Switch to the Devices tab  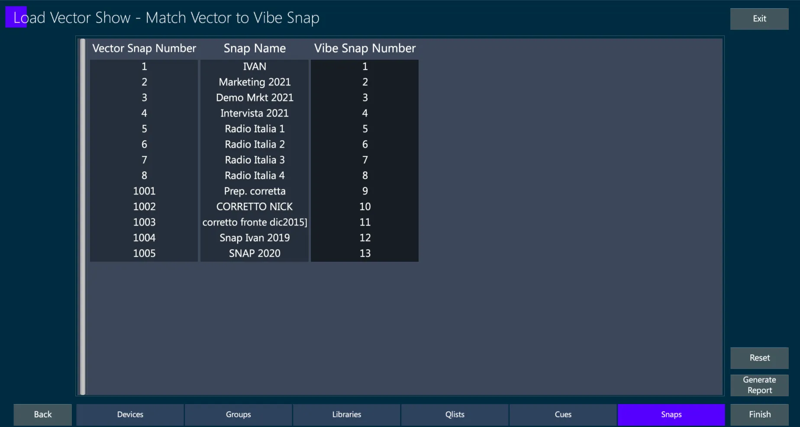click(x=130, y=414)
